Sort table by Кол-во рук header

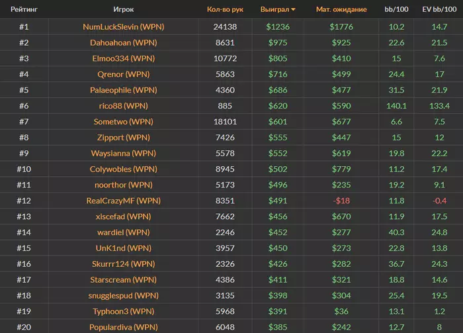click(x=225, y=9)
